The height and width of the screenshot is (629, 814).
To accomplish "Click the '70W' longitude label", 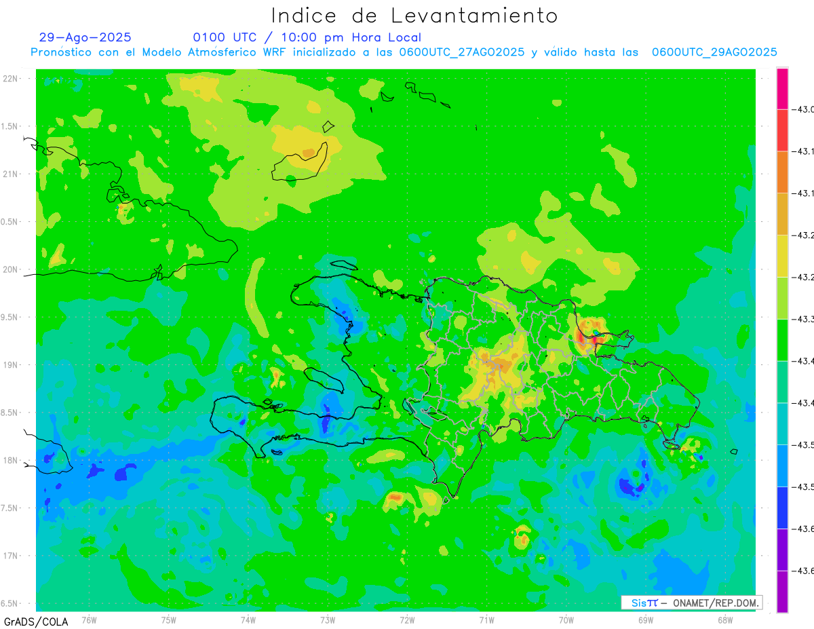I will point(566,620).
